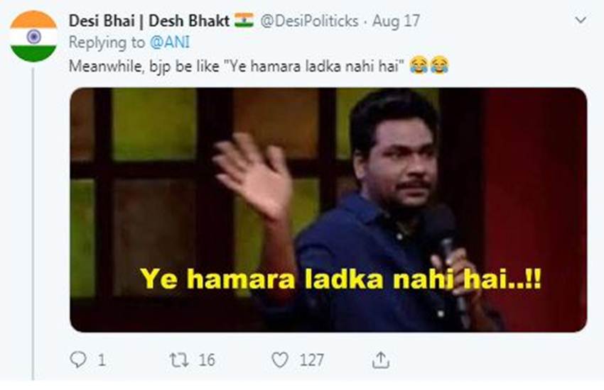Click the yellow caption inside the meme
This screenshot has height=390, width=604.
[340, 279]
